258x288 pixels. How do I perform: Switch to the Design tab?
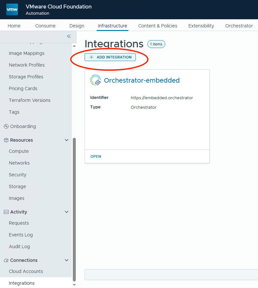[77, 26]
